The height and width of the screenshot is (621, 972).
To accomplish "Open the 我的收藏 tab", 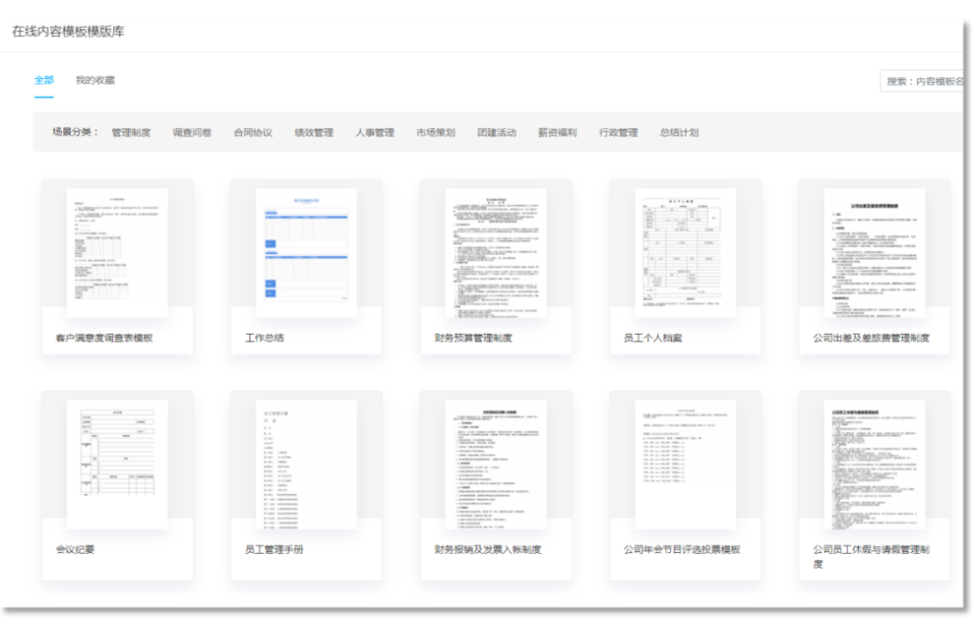I will tap(95, 80).
